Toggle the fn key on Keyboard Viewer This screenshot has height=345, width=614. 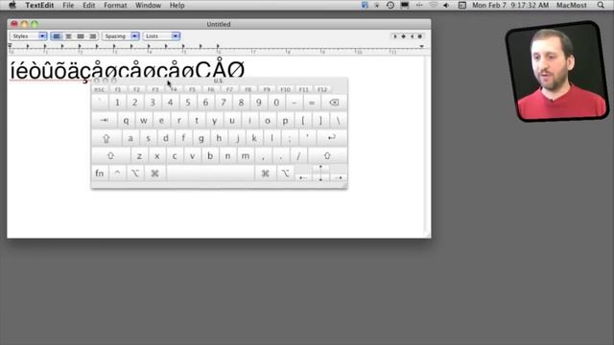tap(100, 173)
